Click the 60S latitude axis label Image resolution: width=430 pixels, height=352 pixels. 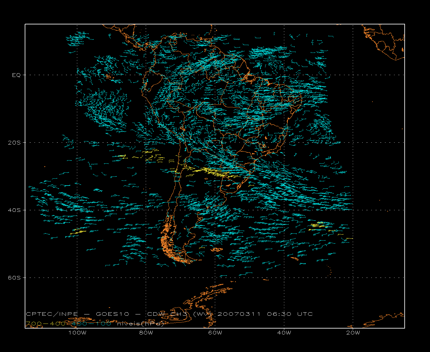(14, 278)
